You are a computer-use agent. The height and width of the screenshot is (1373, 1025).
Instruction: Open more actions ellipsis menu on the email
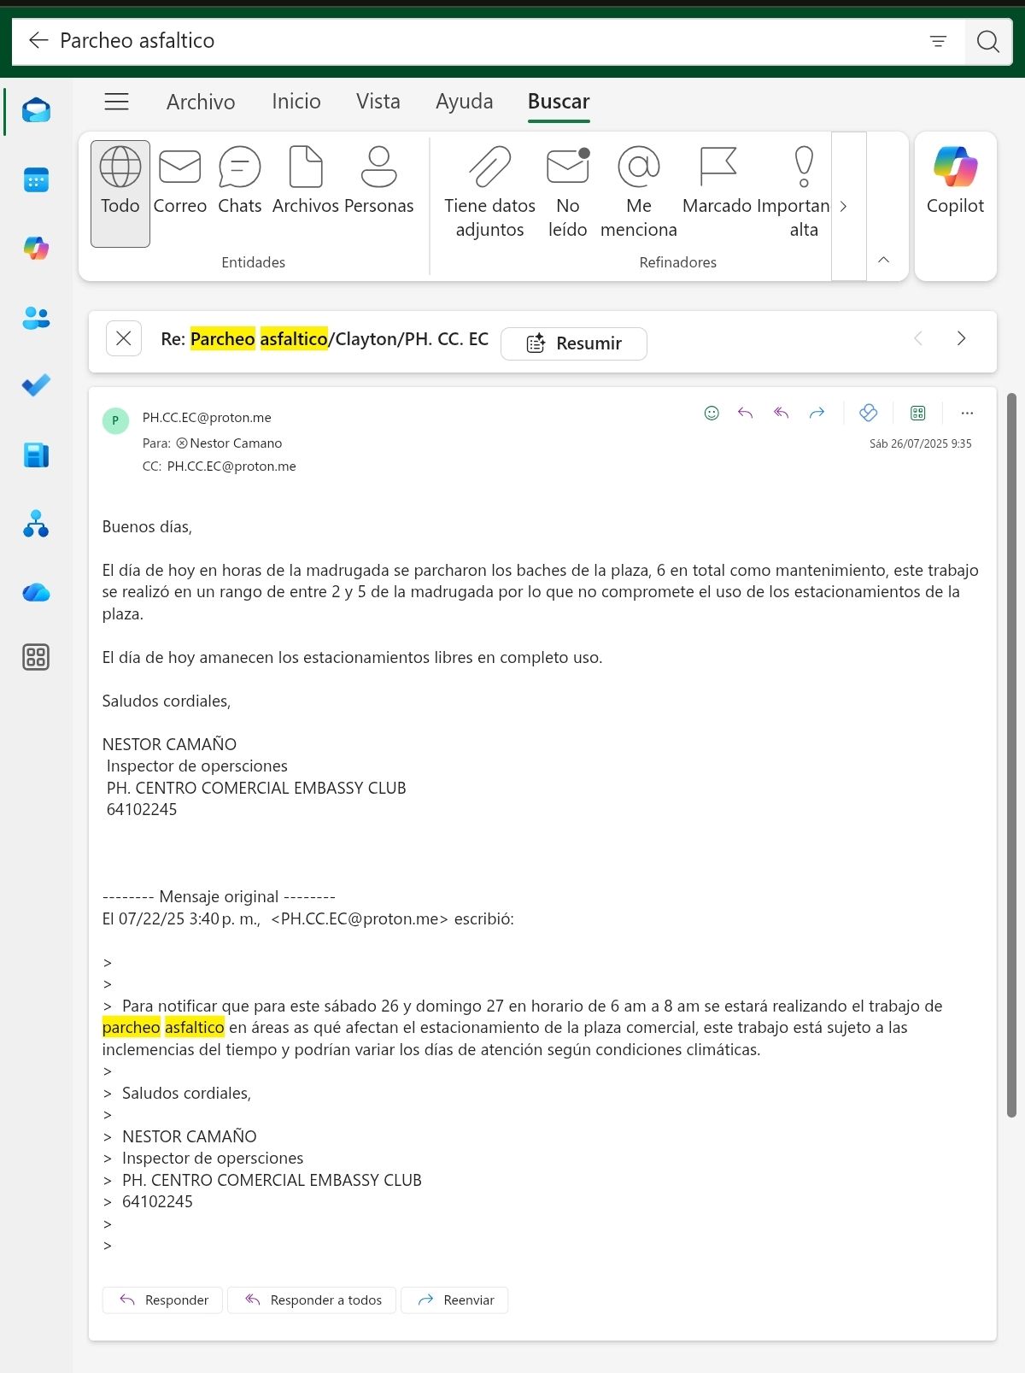click(x=967, y=414)
